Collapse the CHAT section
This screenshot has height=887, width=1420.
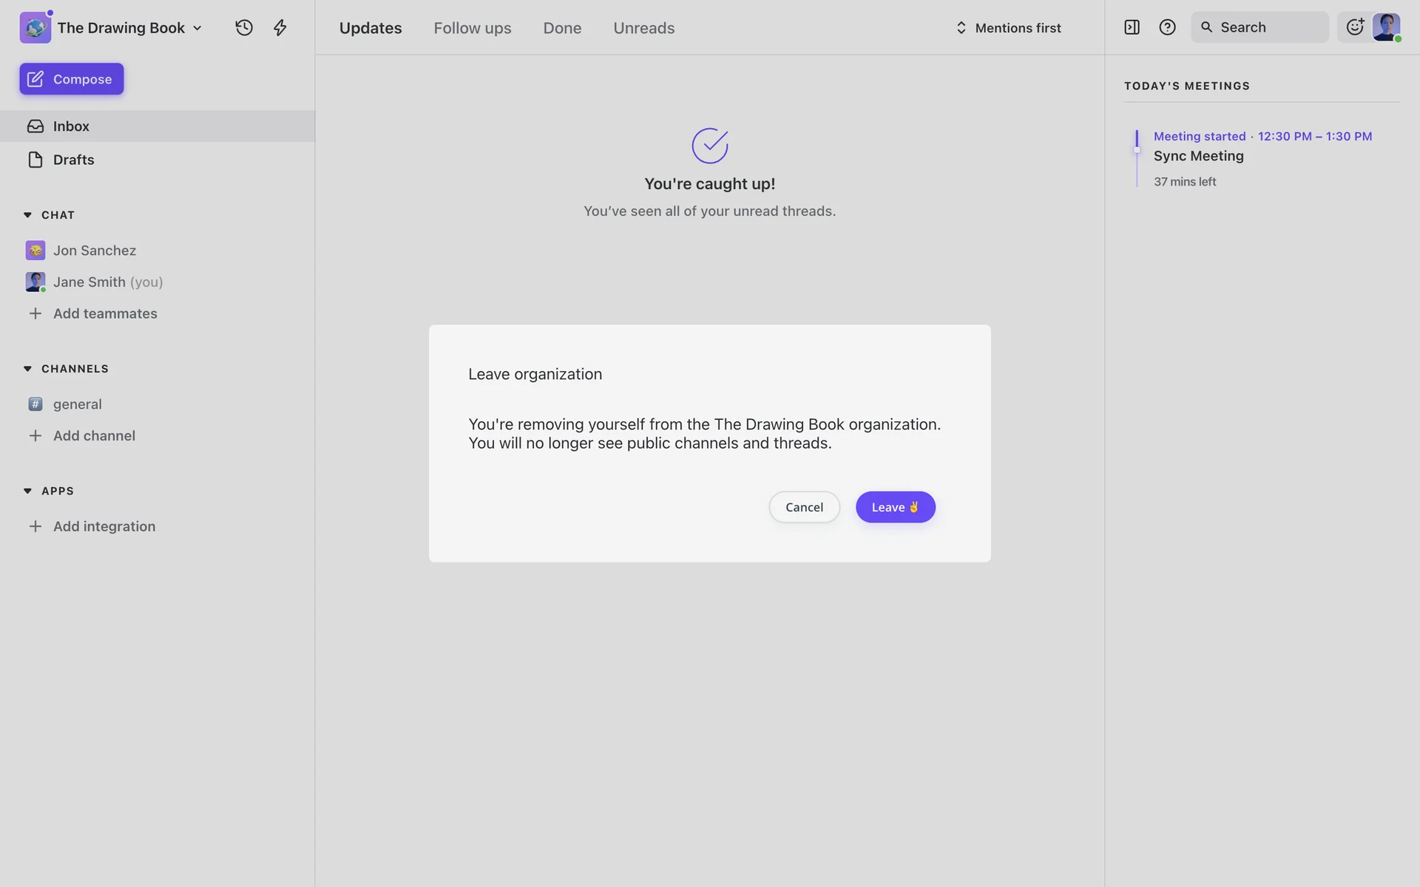pos(27,215)
